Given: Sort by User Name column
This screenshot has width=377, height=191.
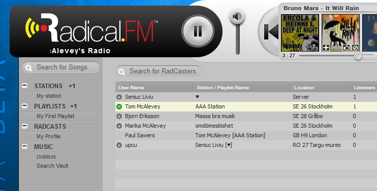Looking at the screenshot, I should tap(154, 88).
